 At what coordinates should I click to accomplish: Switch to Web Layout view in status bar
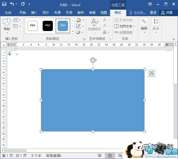(x=120, y=156)
